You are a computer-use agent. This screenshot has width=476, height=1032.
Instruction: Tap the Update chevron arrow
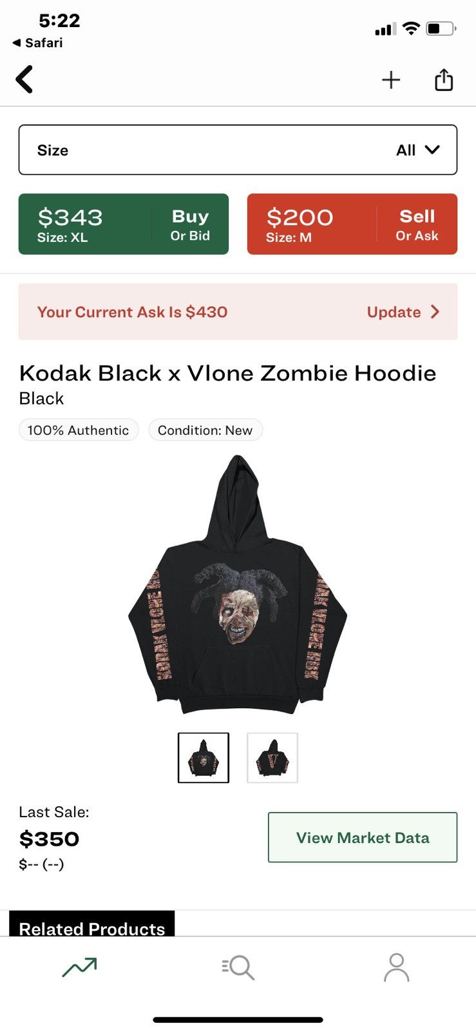pos(435,312)
